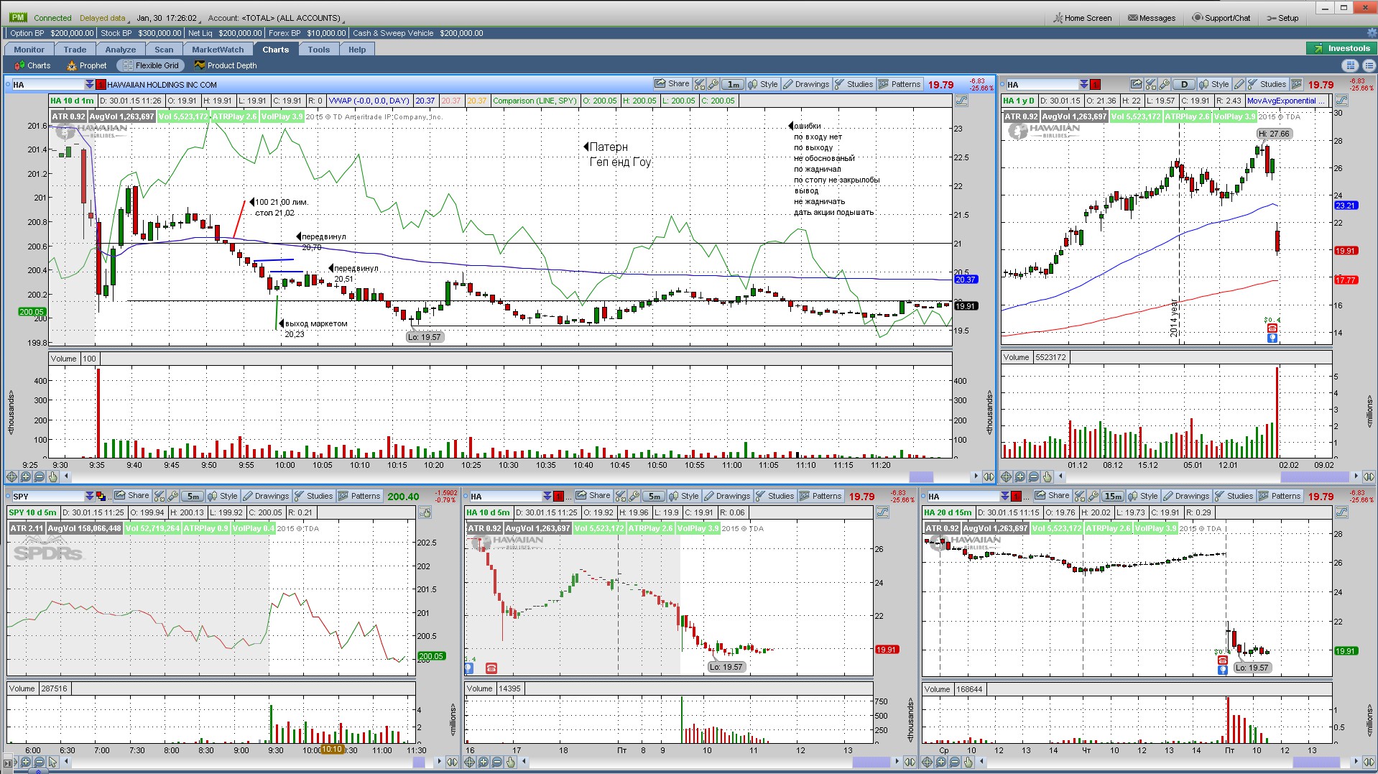Image resolution: width=1378 pixels, height=774 pixels.
Task: Open quick studies icon on HA 5m chart
Action: click(x=621, y=496)
